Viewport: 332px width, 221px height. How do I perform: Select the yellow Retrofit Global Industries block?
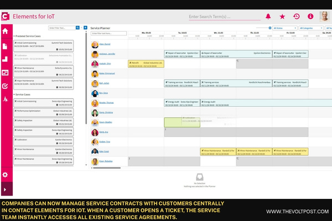pyautogui.click(x=146, y=64)
